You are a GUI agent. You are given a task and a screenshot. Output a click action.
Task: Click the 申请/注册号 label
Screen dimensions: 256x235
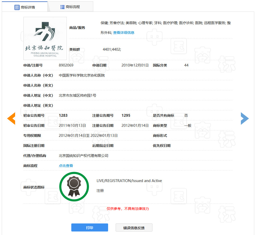33,65
